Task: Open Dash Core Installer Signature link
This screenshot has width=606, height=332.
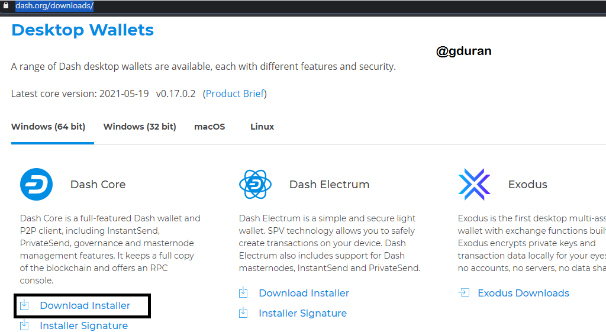Action: coord(84,325)
